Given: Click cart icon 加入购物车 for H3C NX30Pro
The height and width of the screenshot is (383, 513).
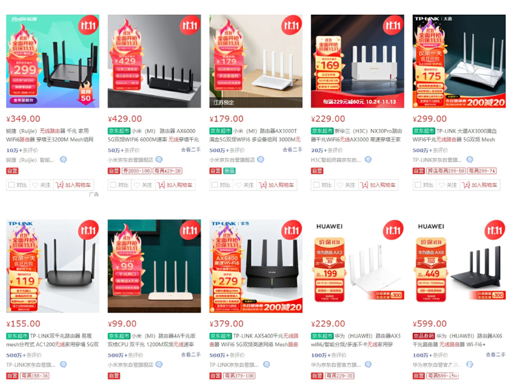Looking at the screenshot, I should click(364, 185).
